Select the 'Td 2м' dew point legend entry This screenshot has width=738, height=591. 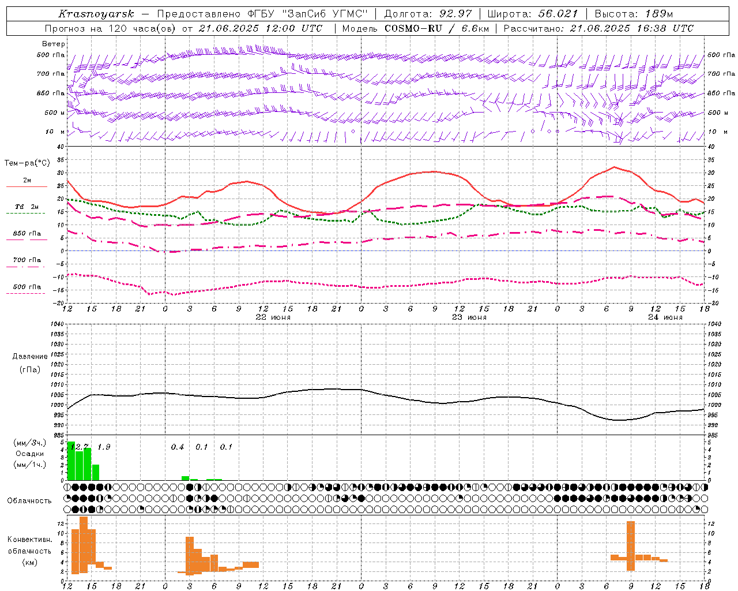click(27, 207)
